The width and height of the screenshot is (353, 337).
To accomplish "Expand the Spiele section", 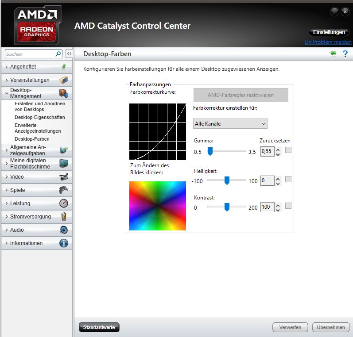I will 7,190.
